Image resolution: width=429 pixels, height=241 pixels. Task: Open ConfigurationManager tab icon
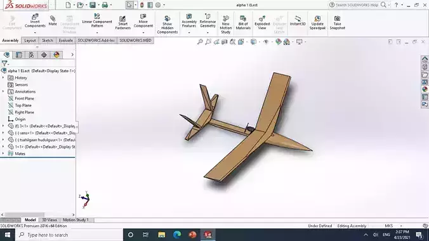point(32,55)
